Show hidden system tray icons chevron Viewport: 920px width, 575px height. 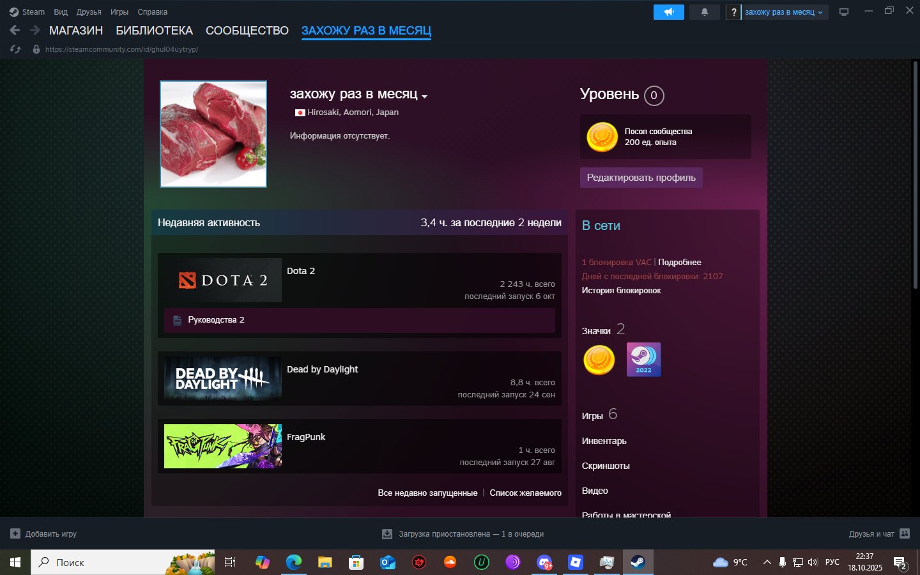tap(767, 562)
